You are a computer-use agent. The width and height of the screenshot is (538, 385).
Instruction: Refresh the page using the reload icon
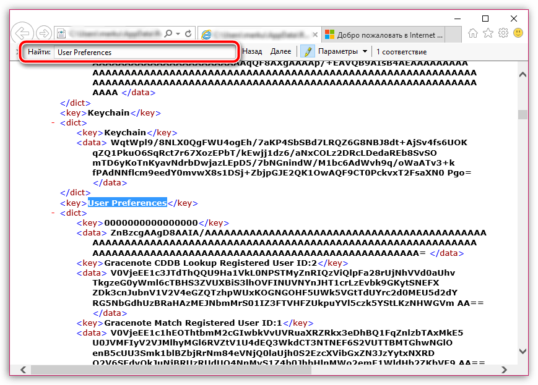[x=189, y=33]
